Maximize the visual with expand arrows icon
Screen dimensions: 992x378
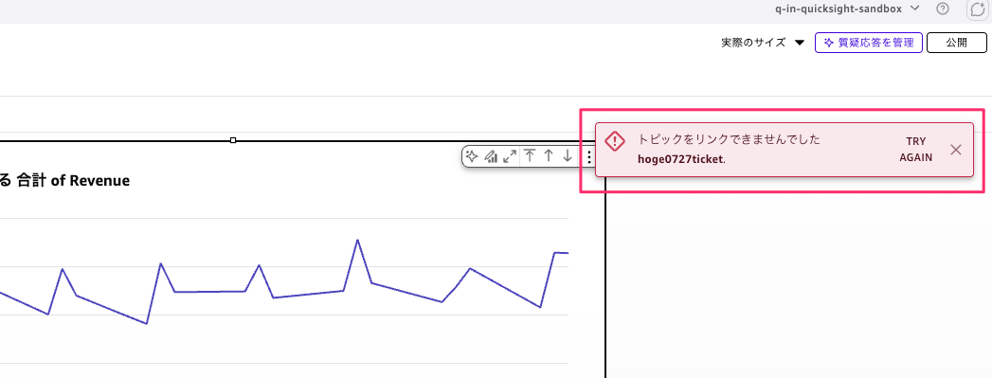pyautogui.click(x=510, y=156)
